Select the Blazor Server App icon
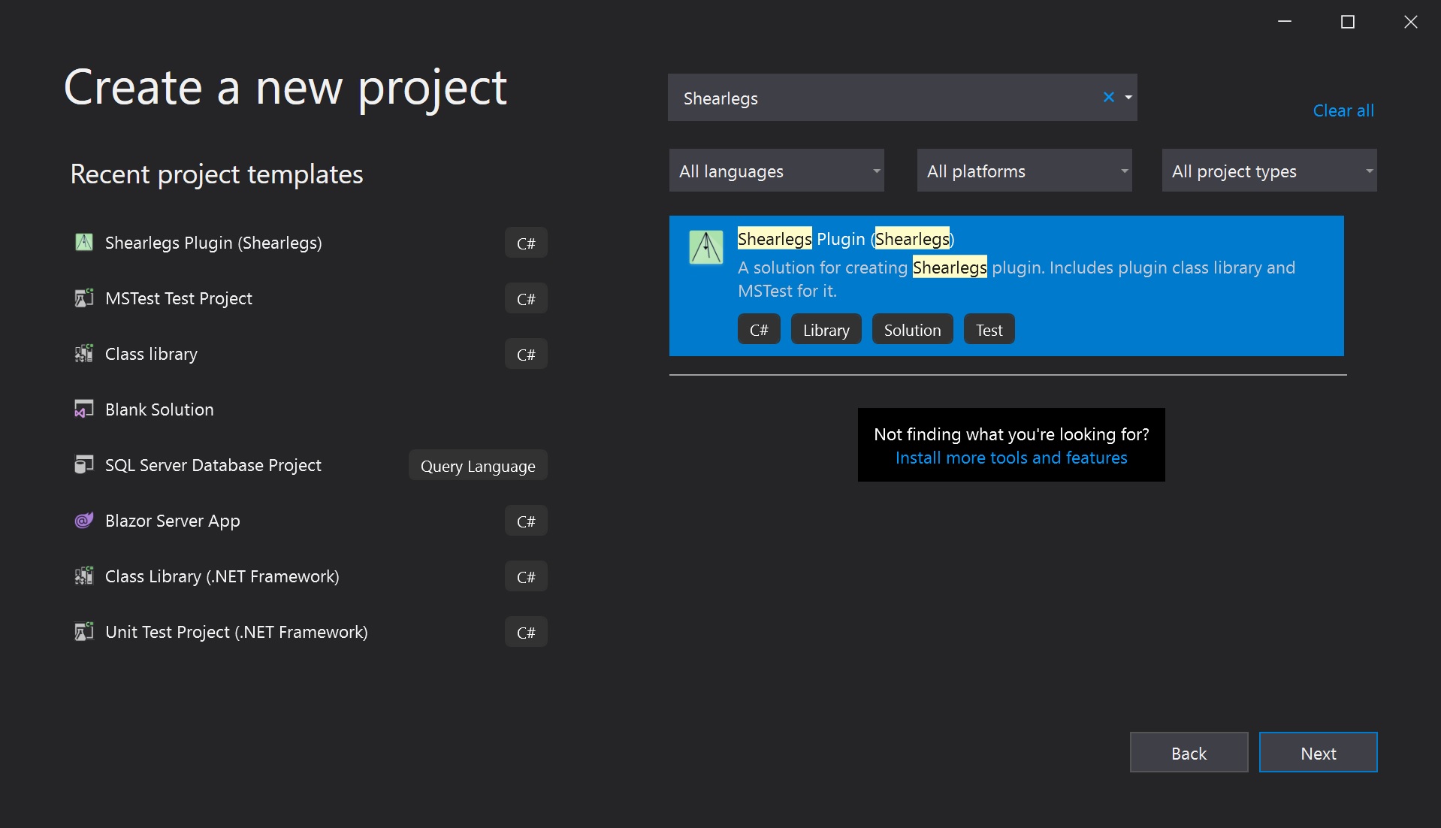Viewport: 1441px width, 828px height. click(x=84, y=520)
